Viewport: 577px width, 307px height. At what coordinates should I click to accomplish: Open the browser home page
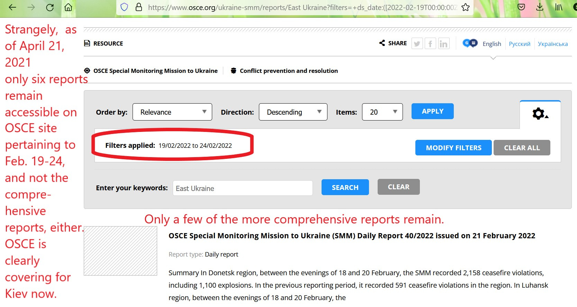point(69,7)
